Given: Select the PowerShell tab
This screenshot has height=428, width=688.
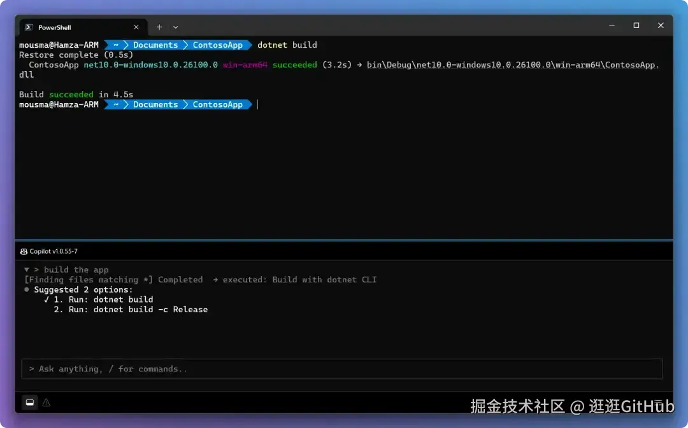Looking at the screenshot, I should click(x=83, y=27).
